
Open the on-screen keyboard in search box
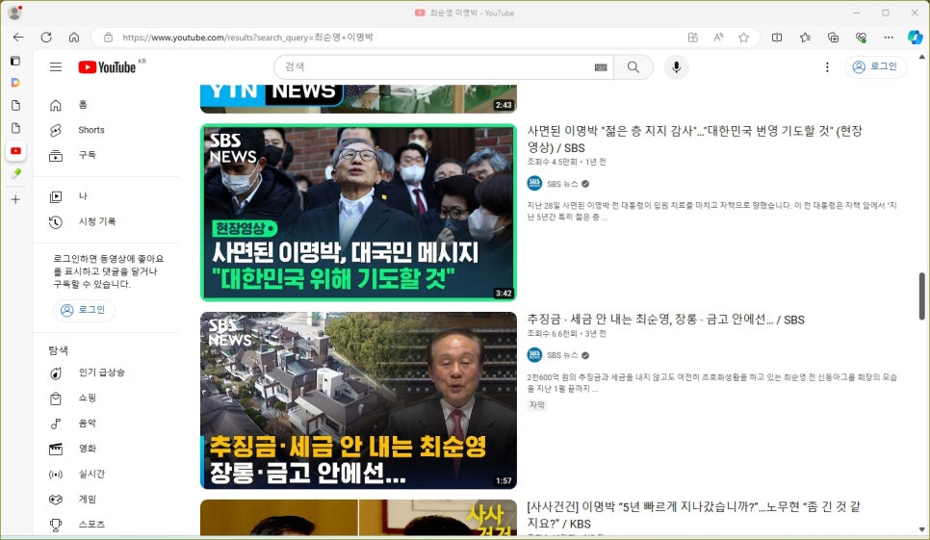coord(601,67)
